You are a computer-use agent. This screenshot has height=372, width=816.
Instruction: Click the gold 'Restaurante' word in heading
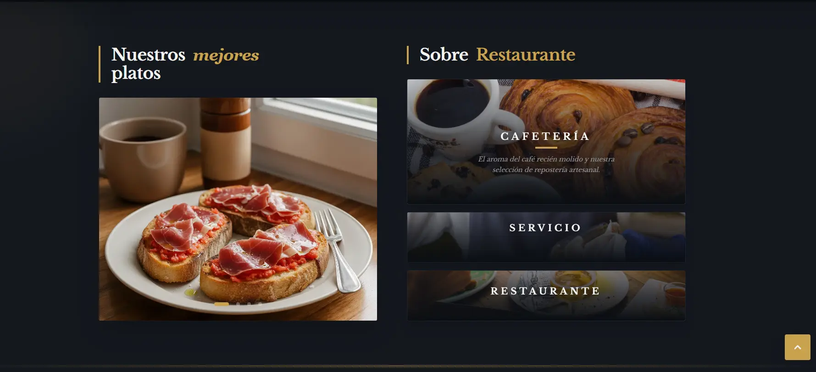tap(526, 55)
